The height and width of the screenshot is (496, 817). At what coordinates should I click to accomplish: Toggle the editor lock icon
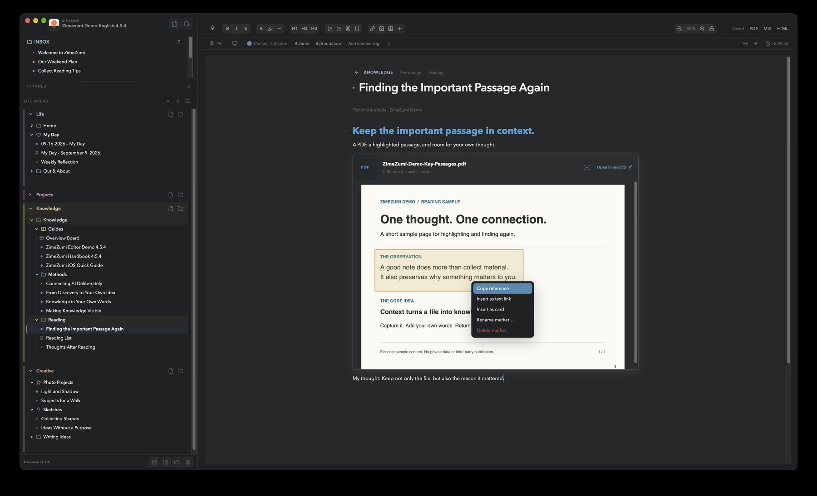pos(712,29)
